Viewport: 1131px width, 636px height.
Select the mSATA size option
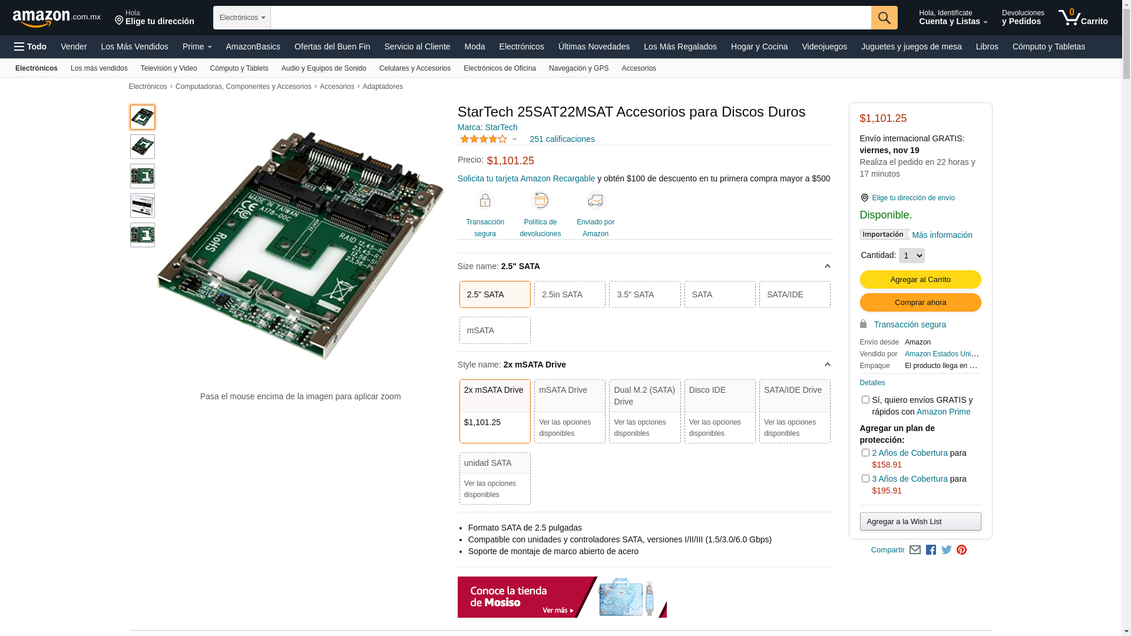(494, 330)
